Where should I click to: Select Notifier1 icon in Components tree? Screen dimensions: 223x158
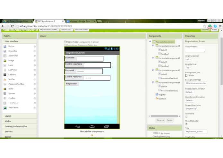point(157,98)
